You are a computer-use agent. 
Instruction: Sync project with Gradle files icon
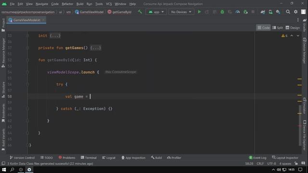263,12
